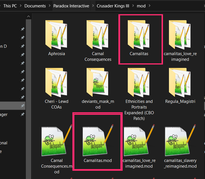The height and width of the screenshot is (179, 205).
Task: Click the 'Aphrosia' folder name label
Action: pyautogui.click(x=57, y=54)
